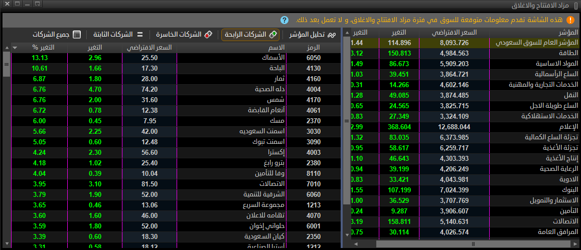Click the detach window icon in title bar
This screenshot has height=250, width=581.
point(37,4)
